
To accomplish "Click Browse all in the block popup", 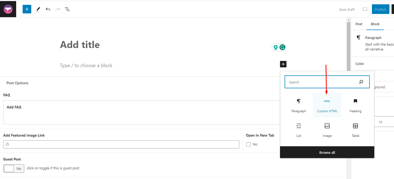I will pos(327,152).
